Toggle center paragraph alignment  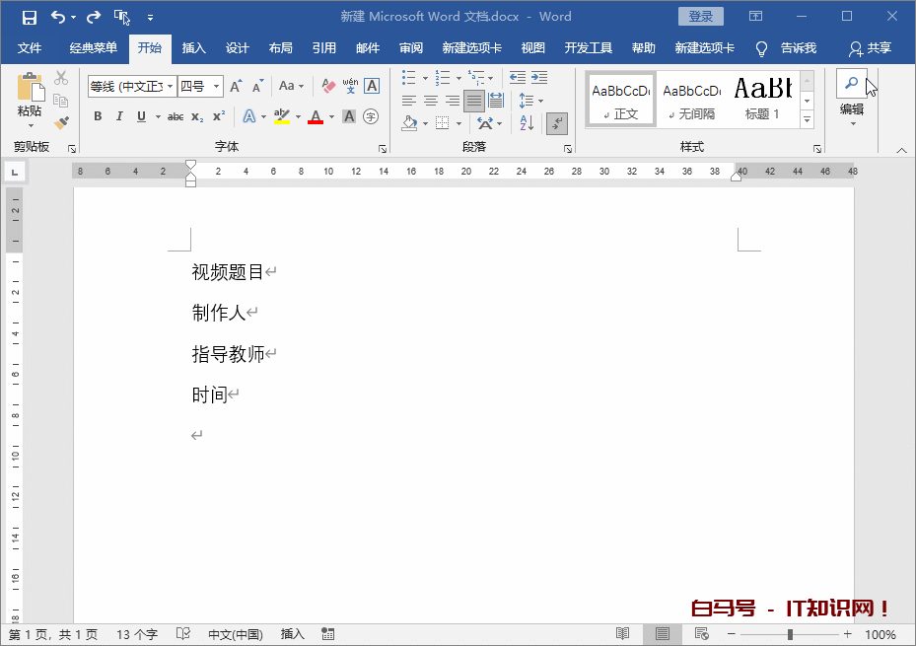pos(430,99)
